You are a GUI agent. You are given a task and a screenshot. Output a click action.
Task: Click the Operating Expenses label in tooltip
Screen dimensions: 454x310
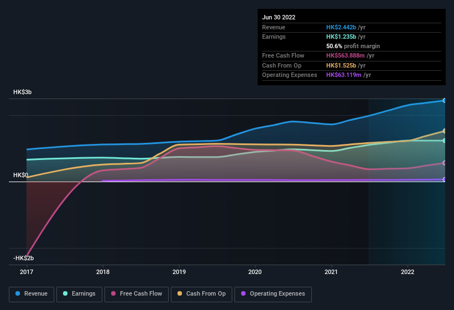coord(290,75)
